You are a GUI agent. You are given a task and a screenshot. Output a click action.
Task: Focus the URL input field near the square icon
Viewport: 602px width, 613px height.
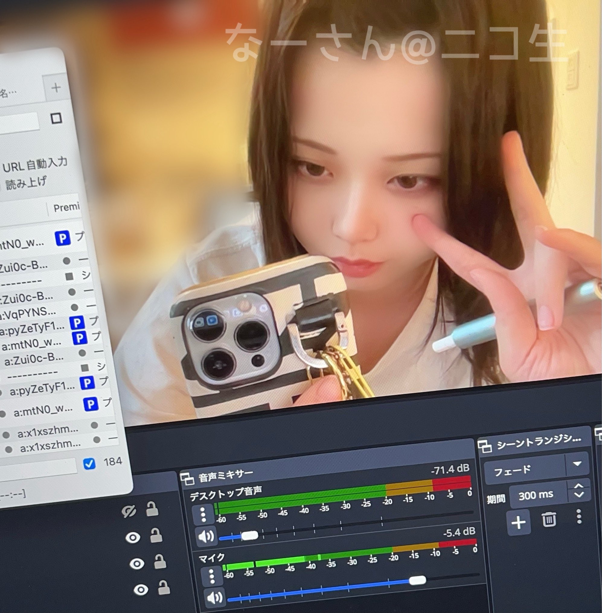tap(19, 122)
